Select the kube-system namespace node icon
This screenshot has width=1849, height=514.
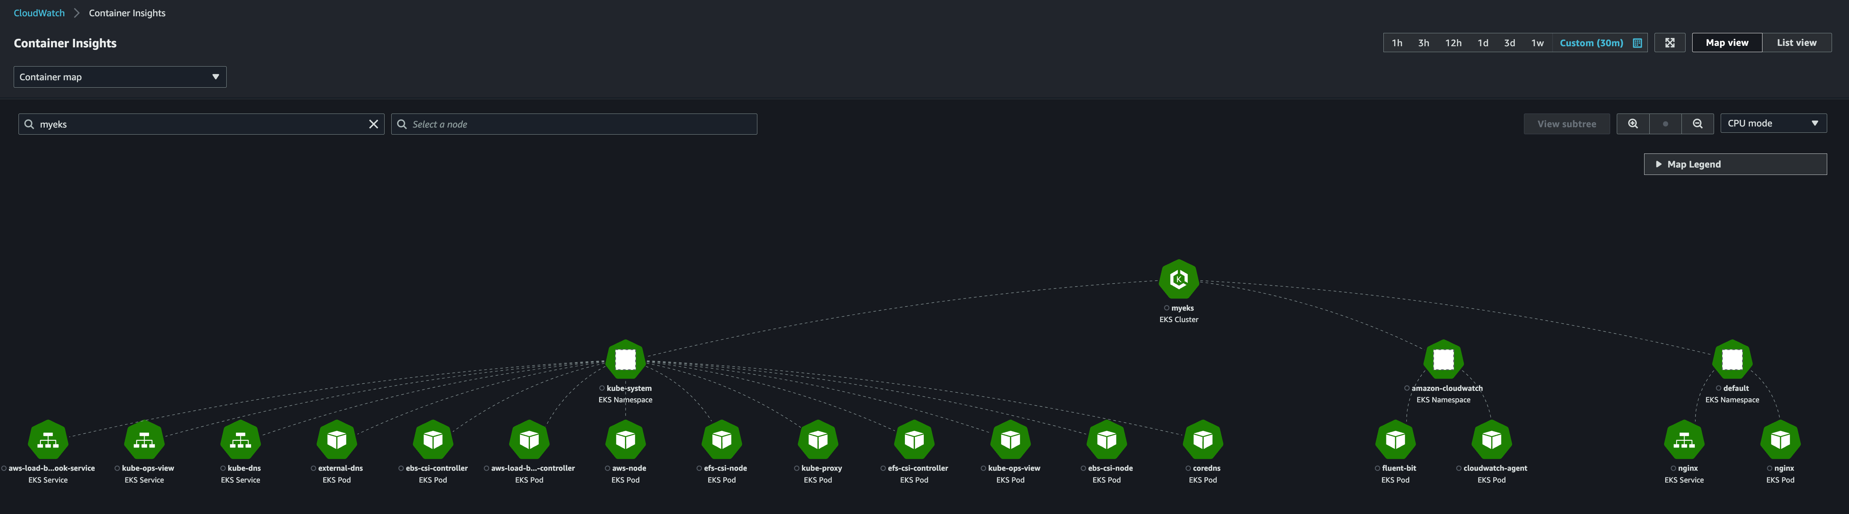click(x=625, y=359)
